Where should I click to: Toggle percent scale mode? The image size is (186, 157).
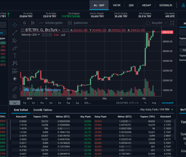pyautogui.click(x=145, y=103)
